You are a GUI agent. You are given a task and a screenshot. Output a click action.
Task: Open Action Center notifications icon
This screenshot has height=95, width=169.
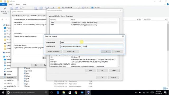pyautogui.click(x=165, y=93)
